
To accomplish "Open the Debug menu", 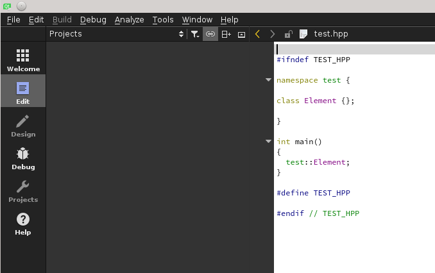I will click(x=93, y=20).
